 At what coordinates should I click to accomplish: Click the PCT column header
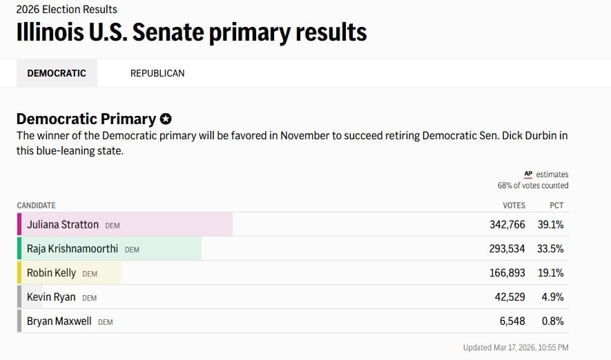click(556, 206)
